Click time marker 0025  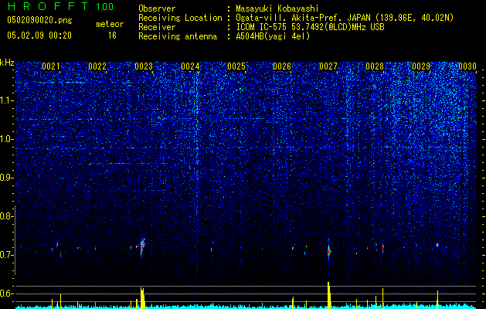[236, 66]
